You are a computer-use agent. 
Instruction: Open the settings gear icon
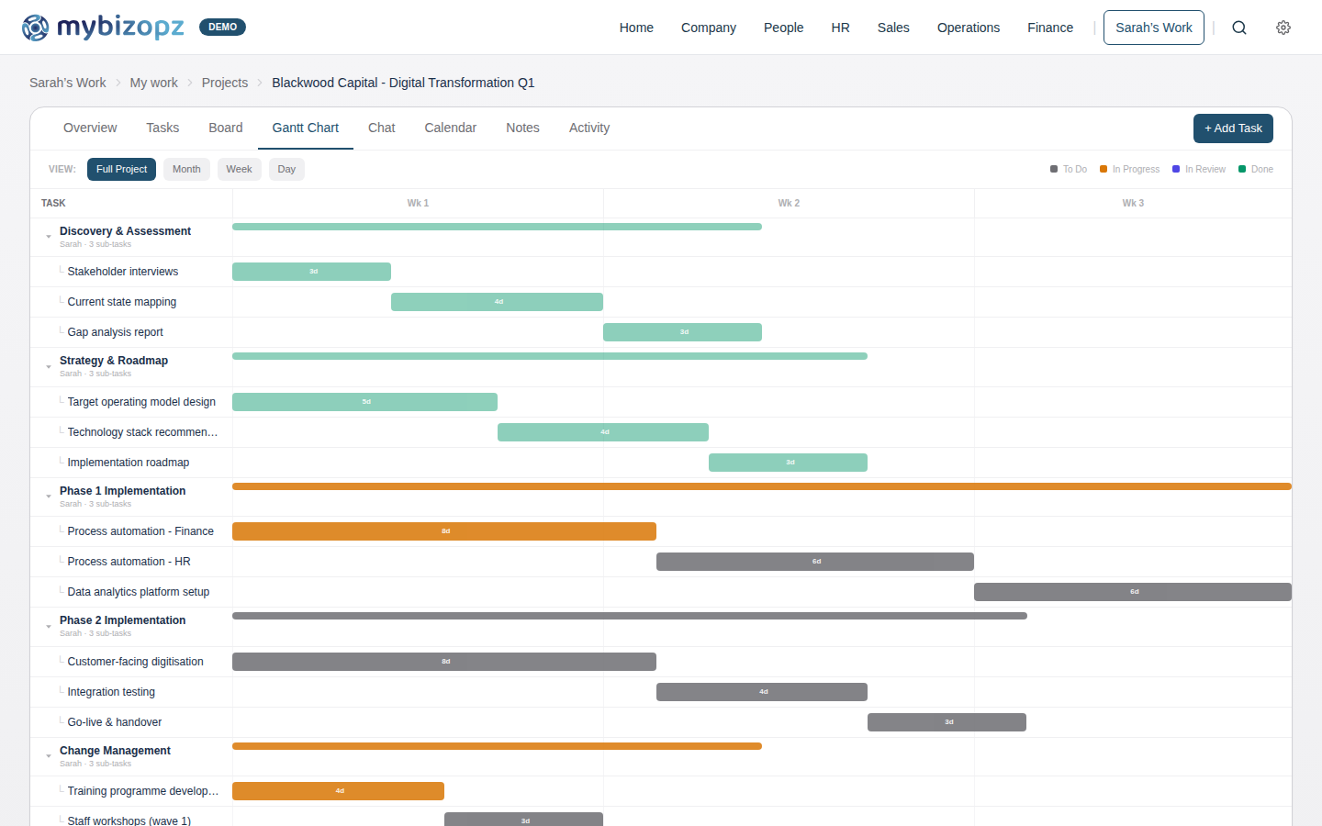tap(1283, 28)
